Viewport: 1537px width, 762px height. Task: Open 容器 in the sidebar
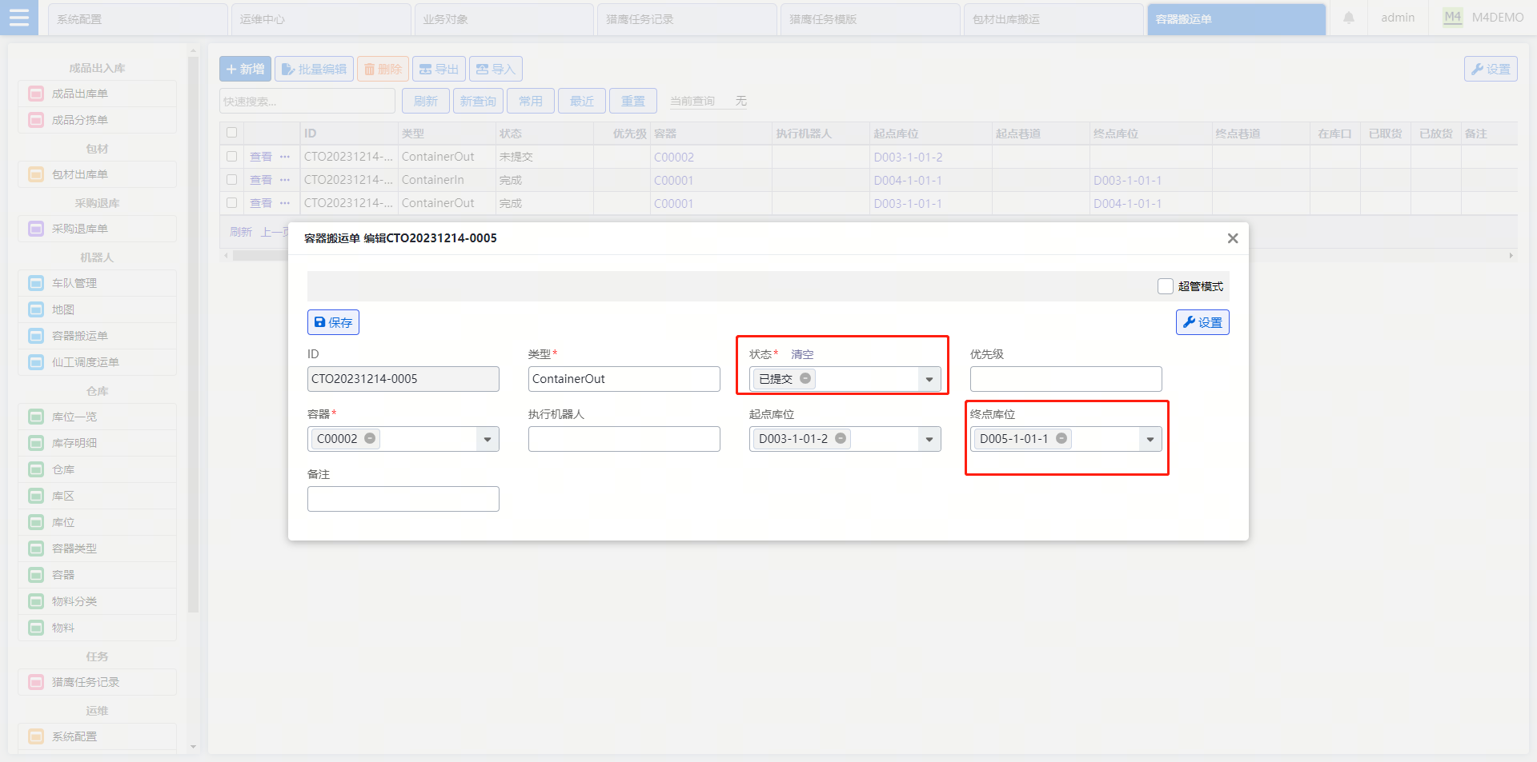point(97,575)
